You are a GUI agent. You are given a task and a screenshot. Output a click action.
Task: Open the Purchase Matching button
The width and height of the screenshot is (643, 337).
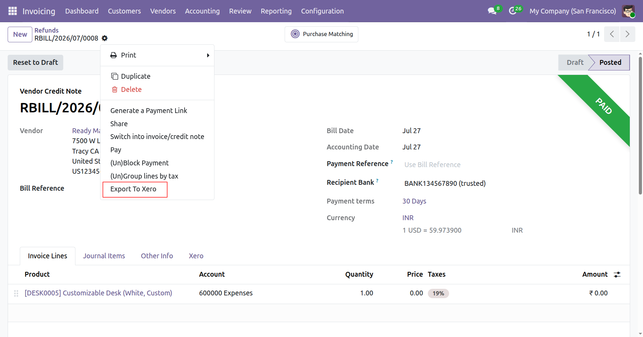point(321,34)
